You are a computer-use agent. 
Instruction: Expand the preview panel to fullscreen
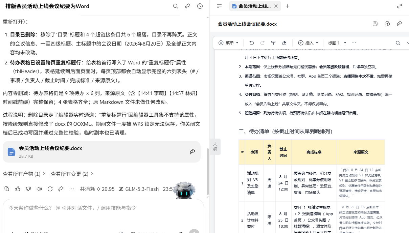click(400, 6)
